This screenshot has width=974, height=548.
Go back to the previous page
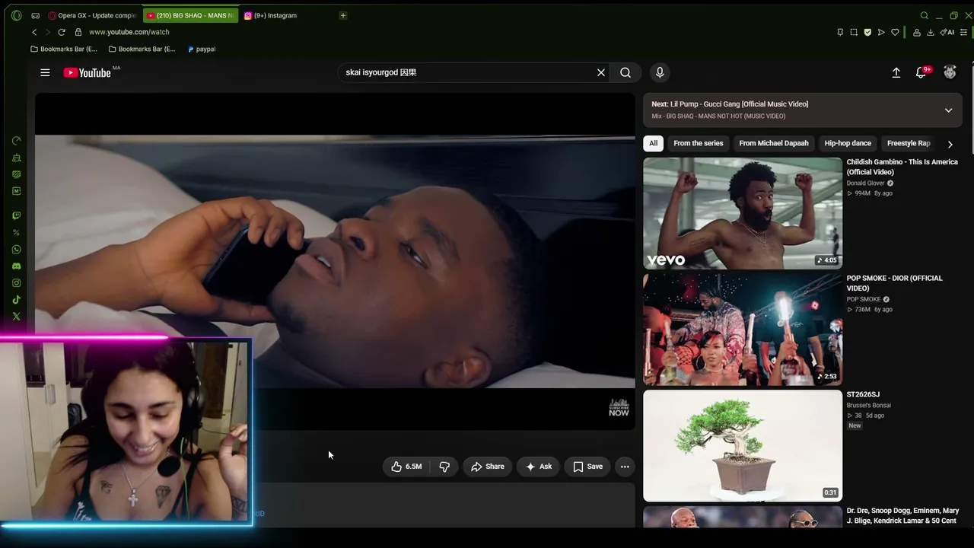(34, 32)
